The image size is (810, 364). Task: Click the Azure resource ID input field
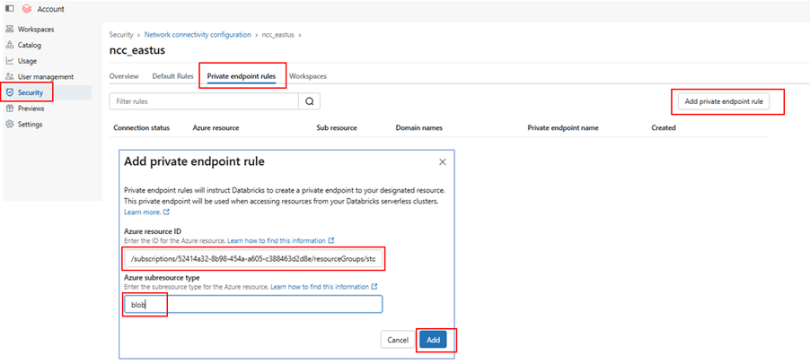pos(252,259)
